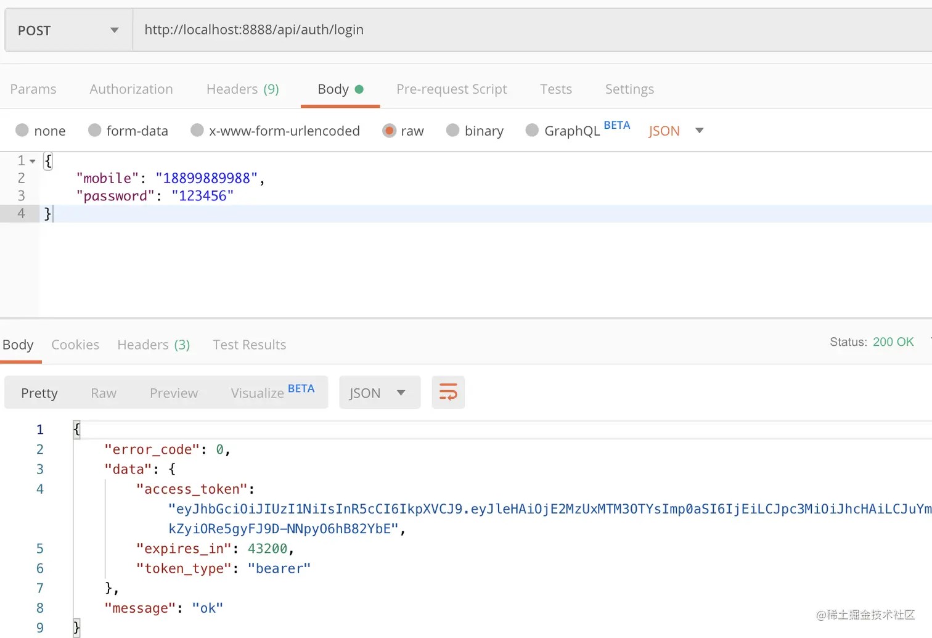The height and width of the screenshot is (638, 932).
Task: Open the Visualize BETA view
Action: [x=272, y=392]
